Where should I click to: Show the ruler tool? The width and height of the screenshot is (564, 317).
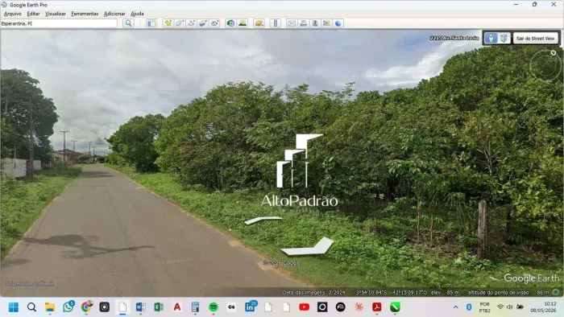point(276,23)
